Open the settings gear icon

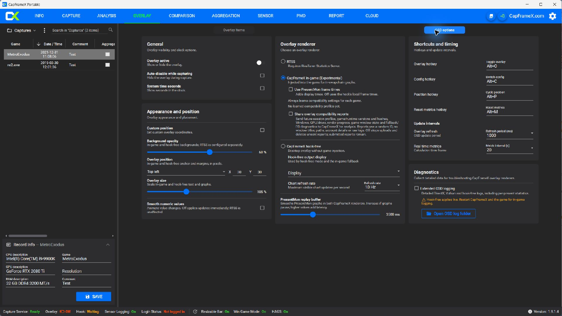[x=553, y=16]
